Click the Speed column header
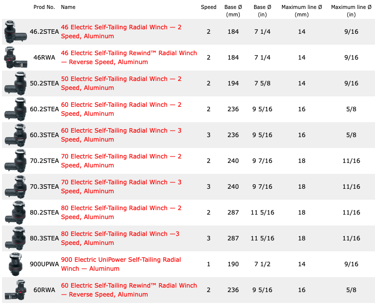Screen dimensions: 375x304 click(x=208, y=7)
